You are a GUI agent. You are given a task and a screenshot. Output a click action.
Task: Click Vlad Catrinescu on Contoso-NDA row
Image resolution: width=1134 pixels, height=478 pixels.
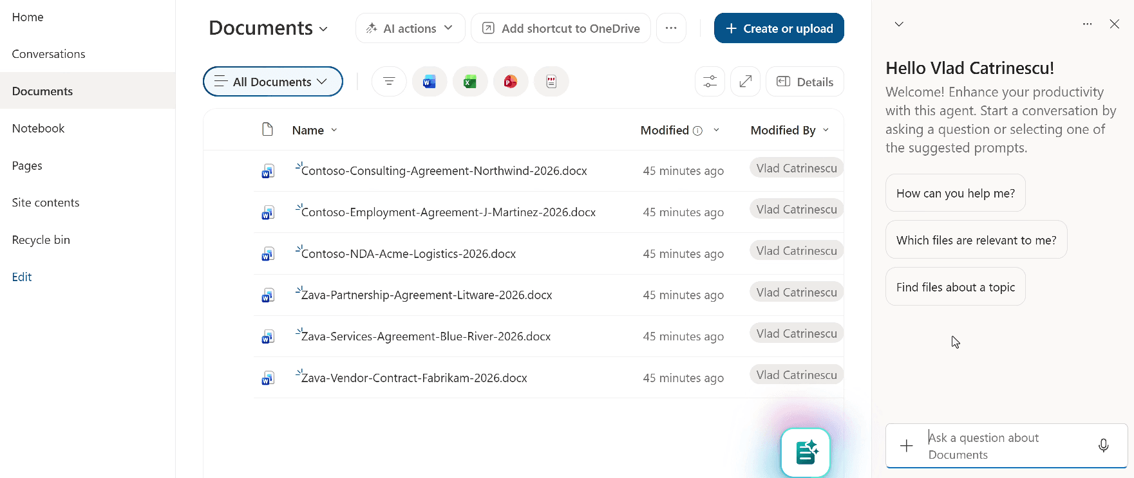797,251
